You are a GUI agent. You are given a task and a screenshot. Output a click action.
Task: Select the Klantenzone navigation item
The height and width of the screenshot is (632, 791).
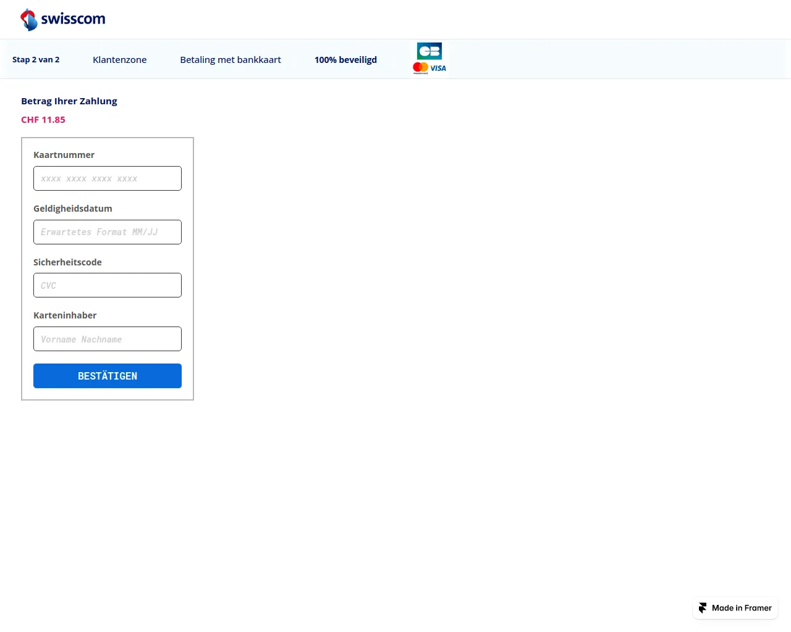119,59
